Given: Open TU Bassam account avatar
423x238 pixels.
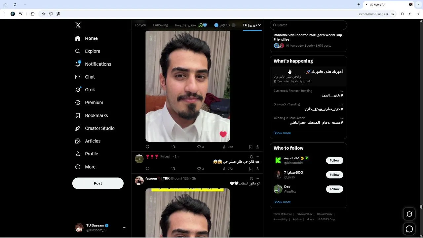Looking at the screenshot, I should click(79, 228).
